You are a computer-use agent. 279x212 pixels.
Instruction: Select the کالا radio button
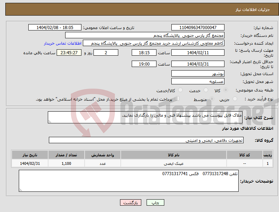click(226, 90)
